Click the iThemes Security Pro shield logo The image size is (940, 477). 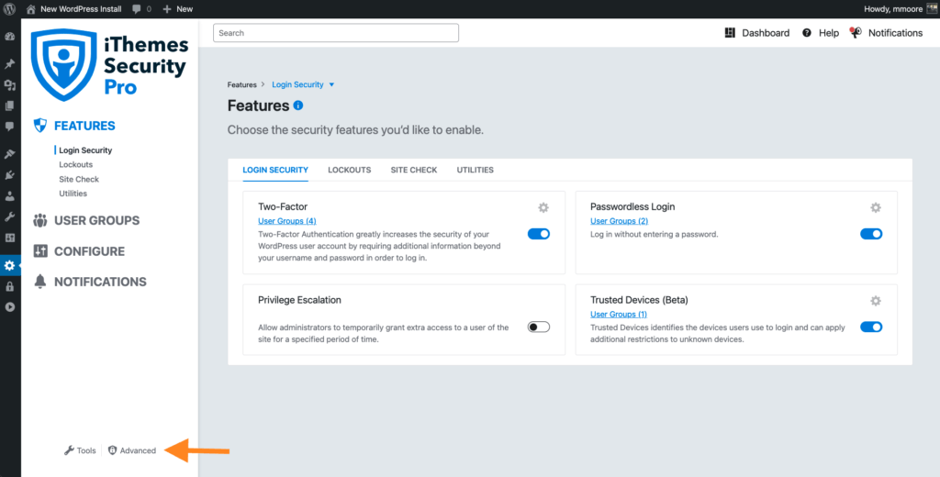coord(63,64)
